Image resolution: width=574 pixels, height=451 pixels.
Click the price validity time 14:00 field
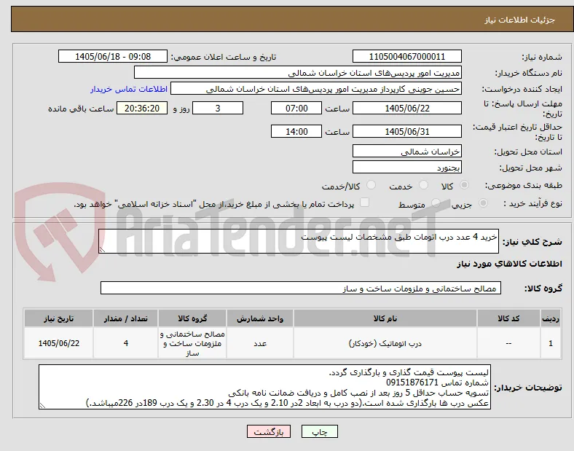(296, 131)
